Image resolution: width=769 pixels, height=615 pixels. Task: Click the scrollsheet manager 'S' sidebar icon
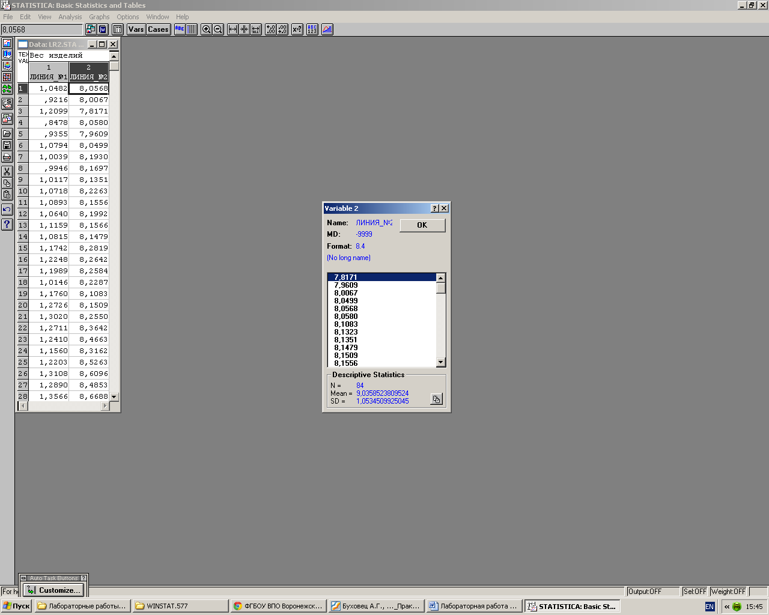click(7, 104)
